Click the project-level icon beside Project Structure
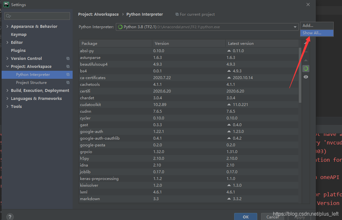The height and width of the screenshot is (220, 342). [x=68, y=83]
